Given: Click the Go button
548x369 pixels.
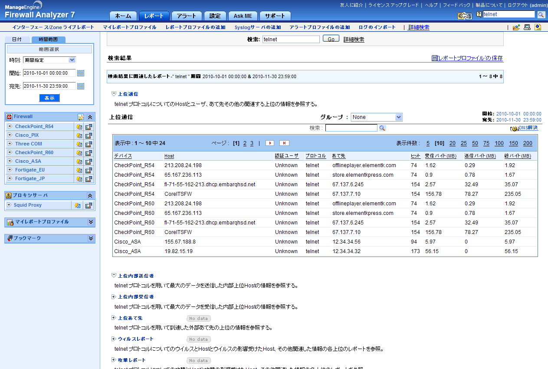Looking at the screenshot, I should pos(331,39).
